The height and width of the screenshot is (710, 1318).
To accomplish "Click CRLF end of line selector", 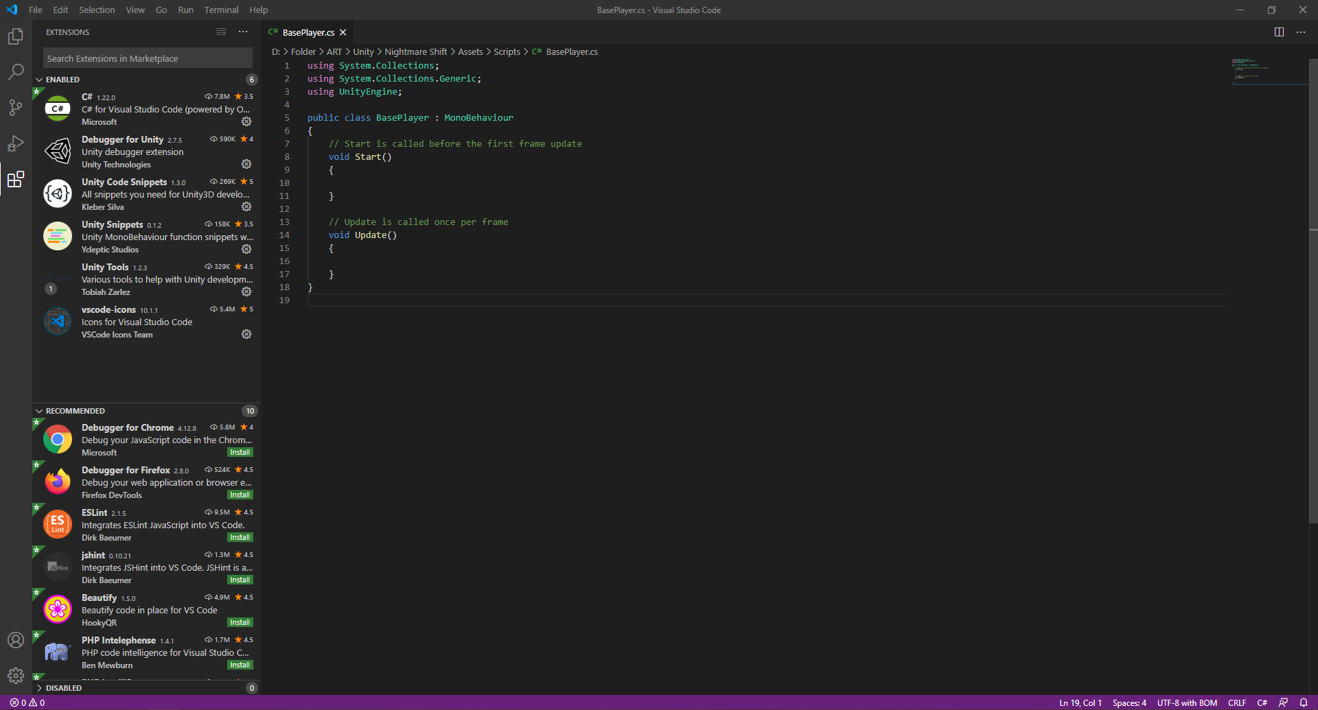I will coord(1237,702).
